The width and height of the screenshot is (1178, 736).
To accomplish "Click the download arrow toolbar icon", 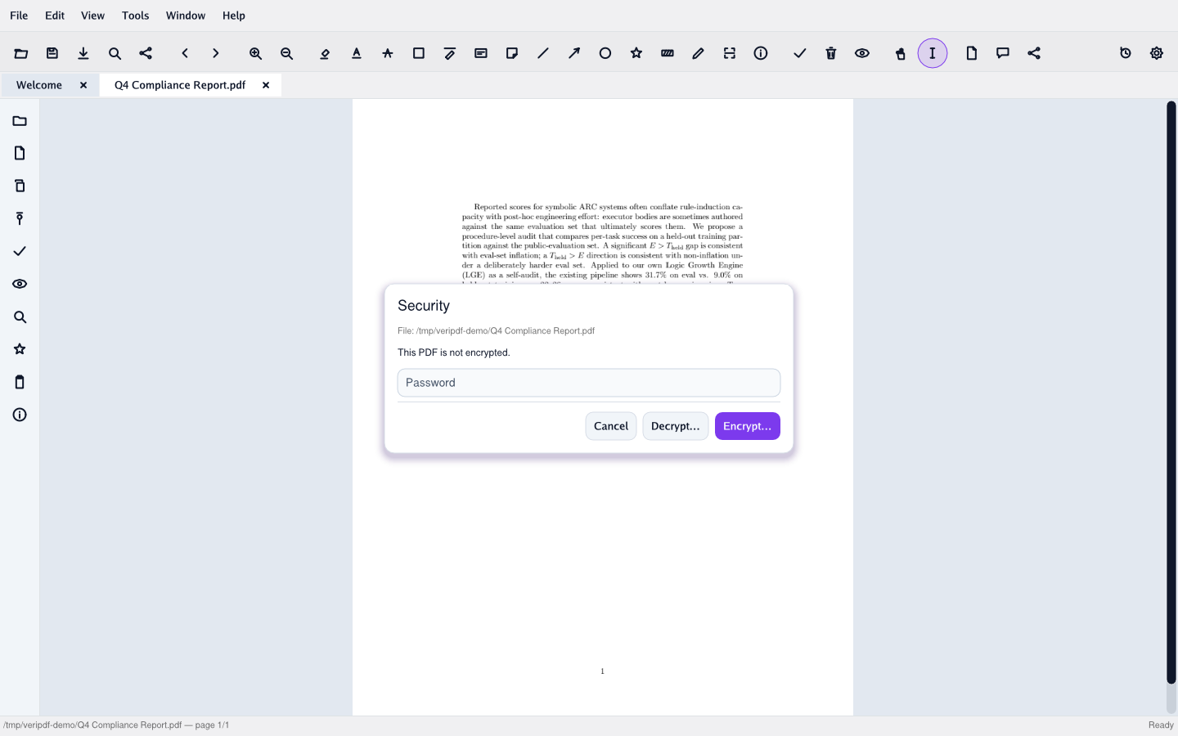I will (x=83, y=53).
